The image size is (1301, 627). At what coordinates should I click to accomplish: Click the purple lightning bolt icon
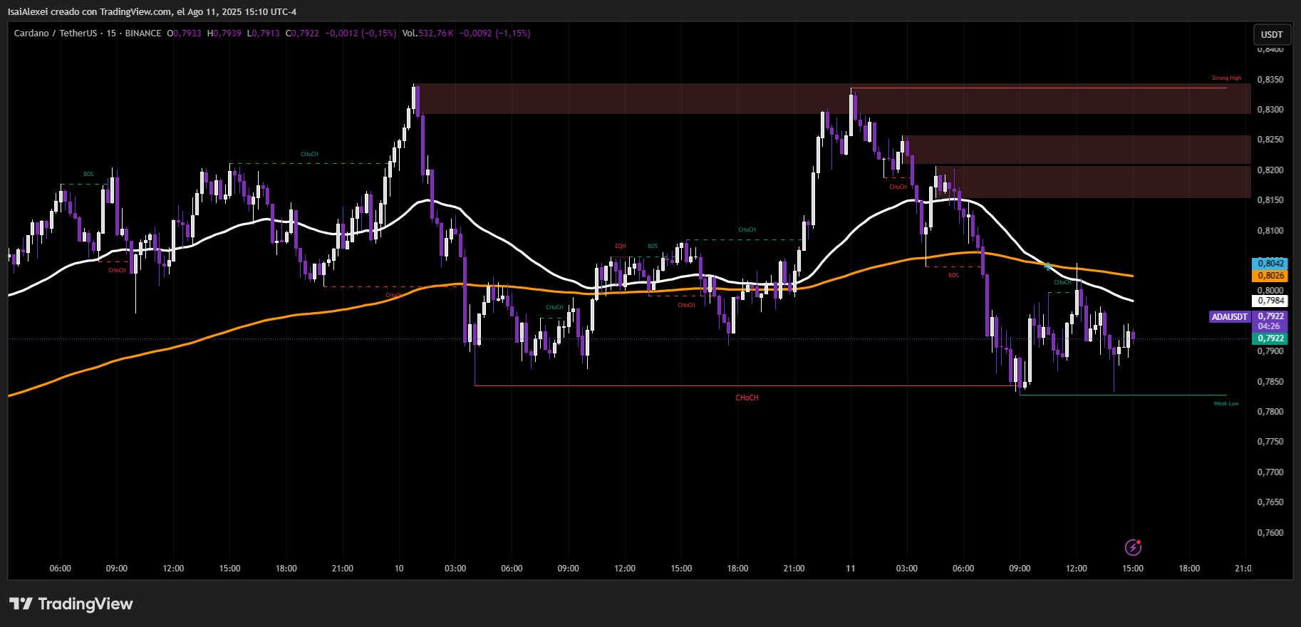tap(1133, 547)
